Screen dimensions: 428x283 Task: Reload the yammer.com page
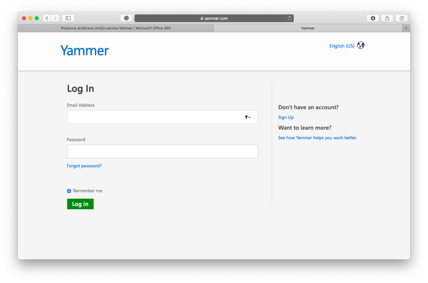pos(290,18)
